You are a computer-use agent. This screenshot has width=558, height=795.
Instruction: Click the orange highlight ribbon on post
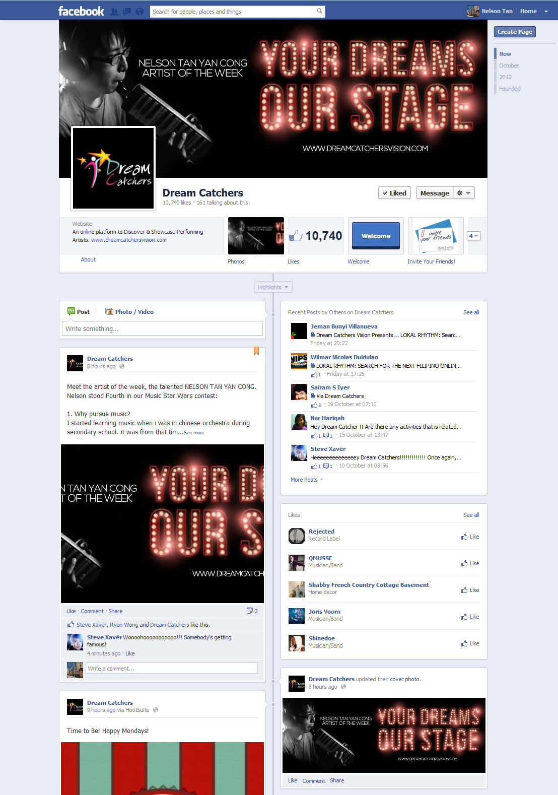pos(256,351)
